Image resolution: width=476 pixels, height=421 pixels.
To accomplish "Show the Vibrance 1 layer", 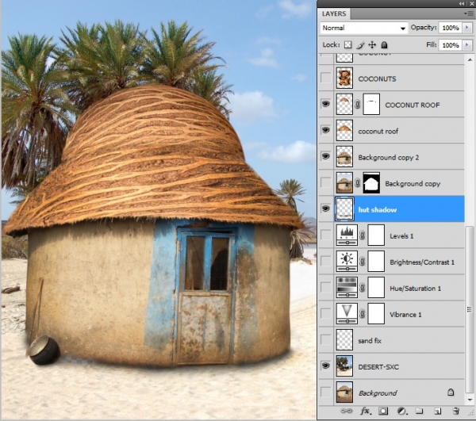I will [326, 313].
